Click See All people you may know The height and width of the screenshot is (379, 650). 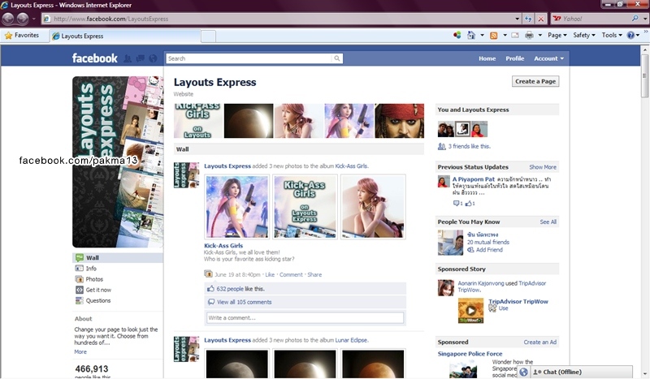548,222
